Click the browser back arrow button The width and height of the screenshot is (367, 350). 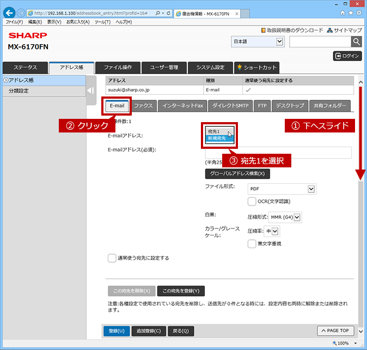pos(9,13)
